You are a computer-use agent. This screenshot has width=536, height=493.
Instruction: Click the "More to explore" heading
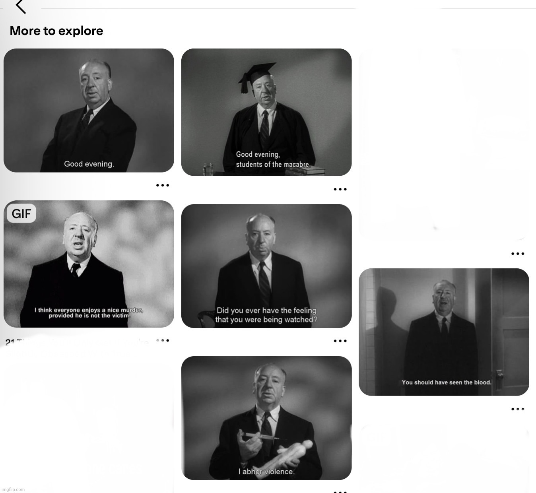point(56,31)
